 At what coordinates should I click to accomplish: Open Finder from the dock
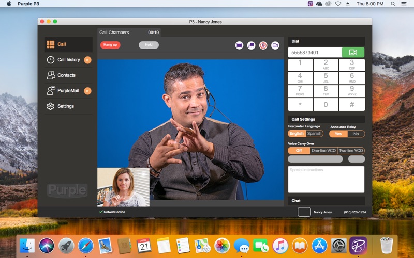[27, 246]
